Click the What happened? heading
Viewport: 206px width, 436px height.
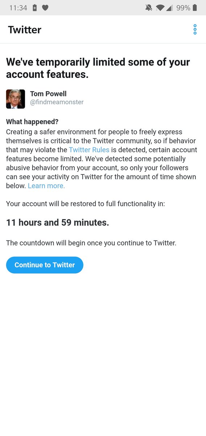tap(32, 122)
